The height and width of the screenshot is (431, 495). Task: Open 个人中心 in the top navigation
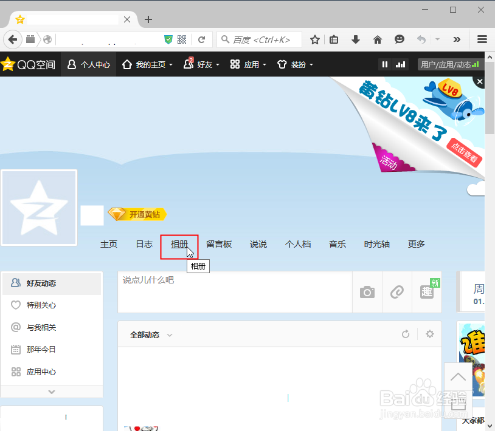89,64
